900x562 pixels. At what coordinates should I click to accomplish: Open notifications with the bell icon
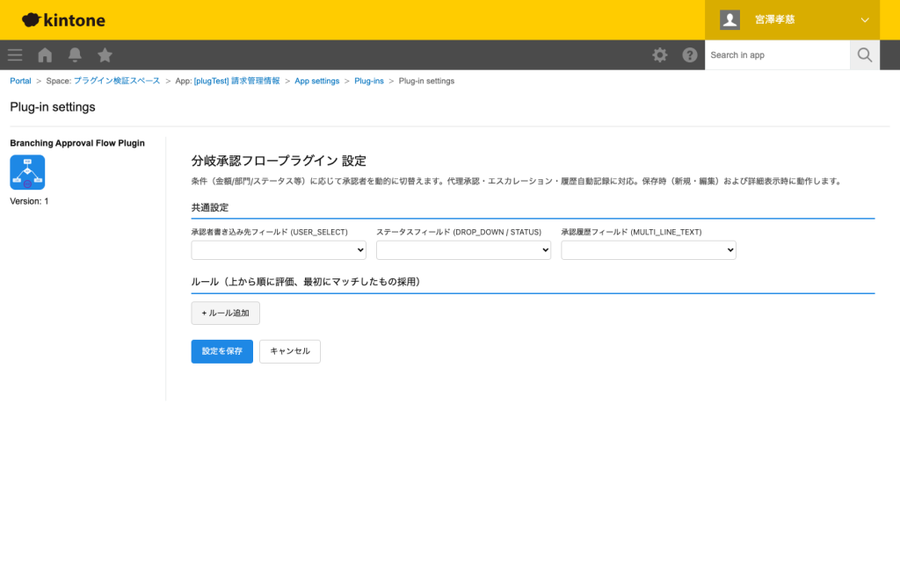point(75,54)
